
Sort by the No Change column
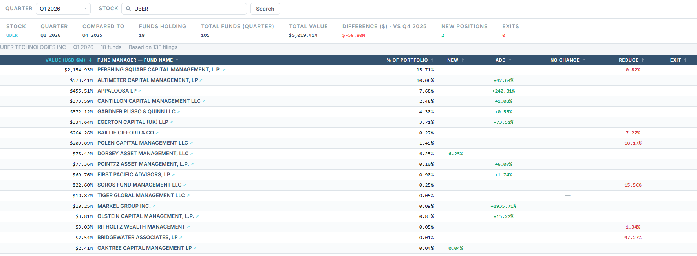(568, 60)
